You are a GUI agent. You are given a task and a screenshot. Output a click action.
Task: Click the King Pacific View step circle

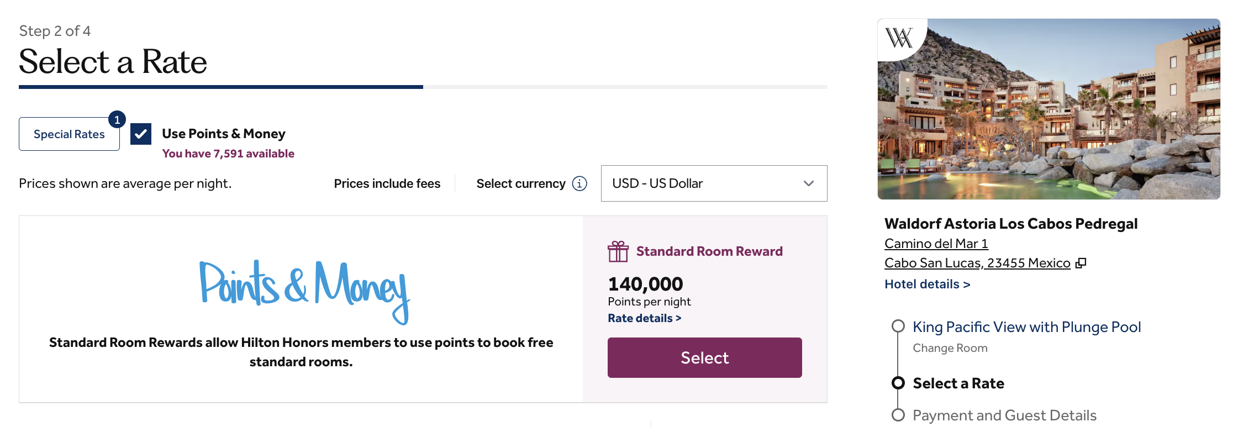898,326
